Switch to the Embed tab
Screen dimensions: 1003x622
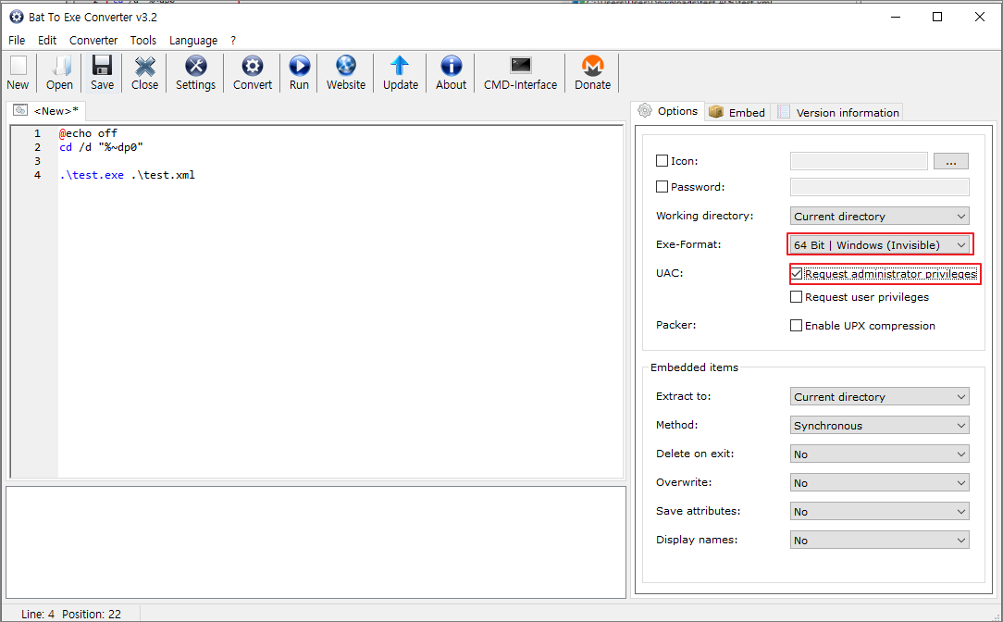point(737,113)
